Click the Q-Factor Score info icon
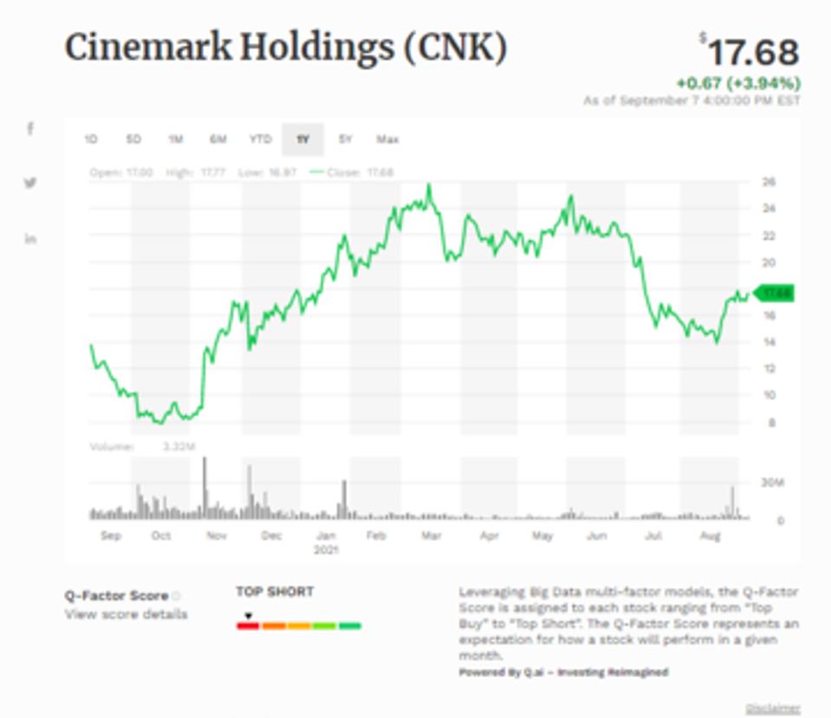Image resolution: width=831 pixels, height=718 pixels. tap(176, 596)
